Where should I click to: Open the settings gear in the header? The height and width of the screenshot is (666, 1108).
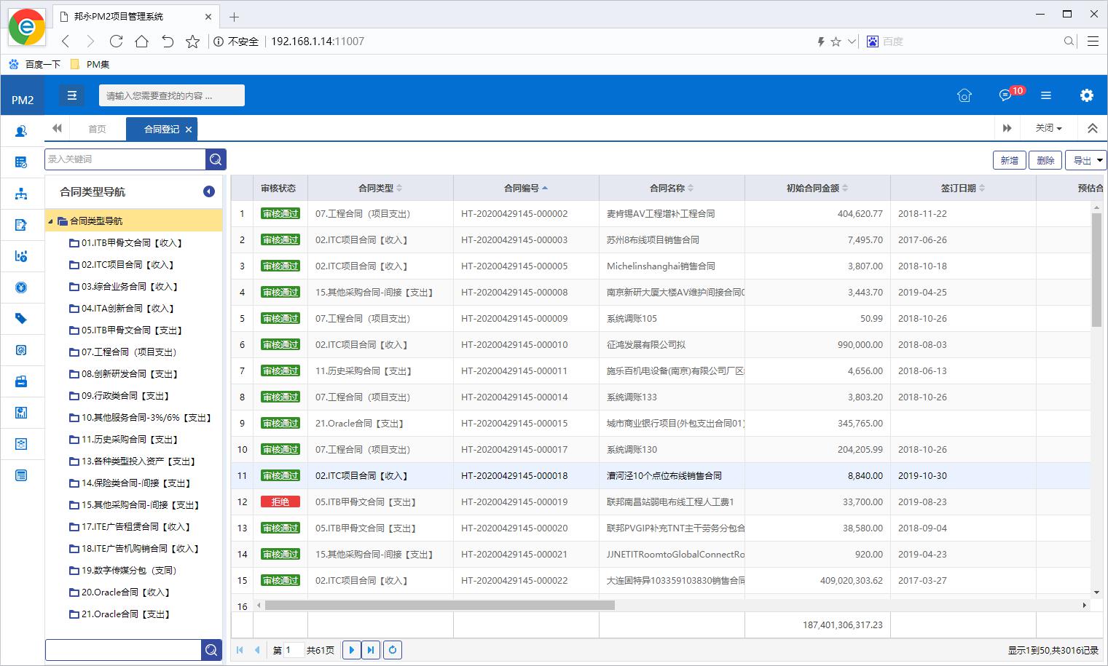click(x=1086, y=95)
